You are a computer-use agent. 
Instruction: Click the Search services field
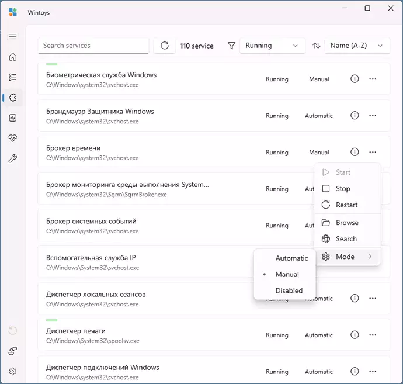point(93,46)
